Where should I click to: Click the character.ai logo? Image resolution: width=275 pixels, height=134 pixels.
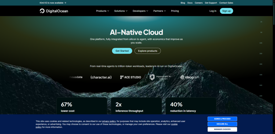(x=101, y=77)
